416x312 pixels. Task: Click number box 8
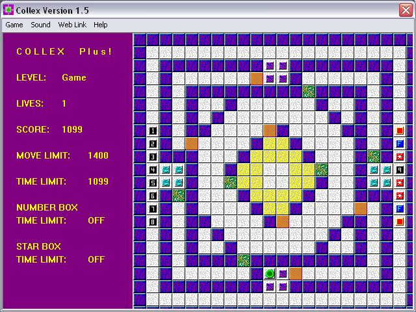(x=153, y=222)
